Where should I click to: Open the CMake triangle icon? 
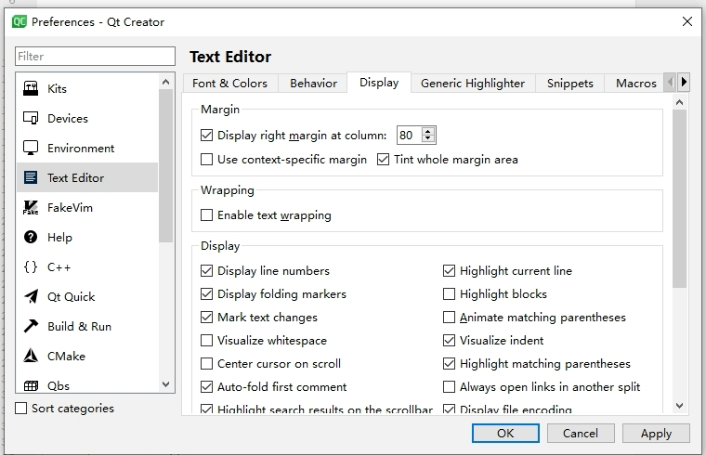(x=31, y=356)
